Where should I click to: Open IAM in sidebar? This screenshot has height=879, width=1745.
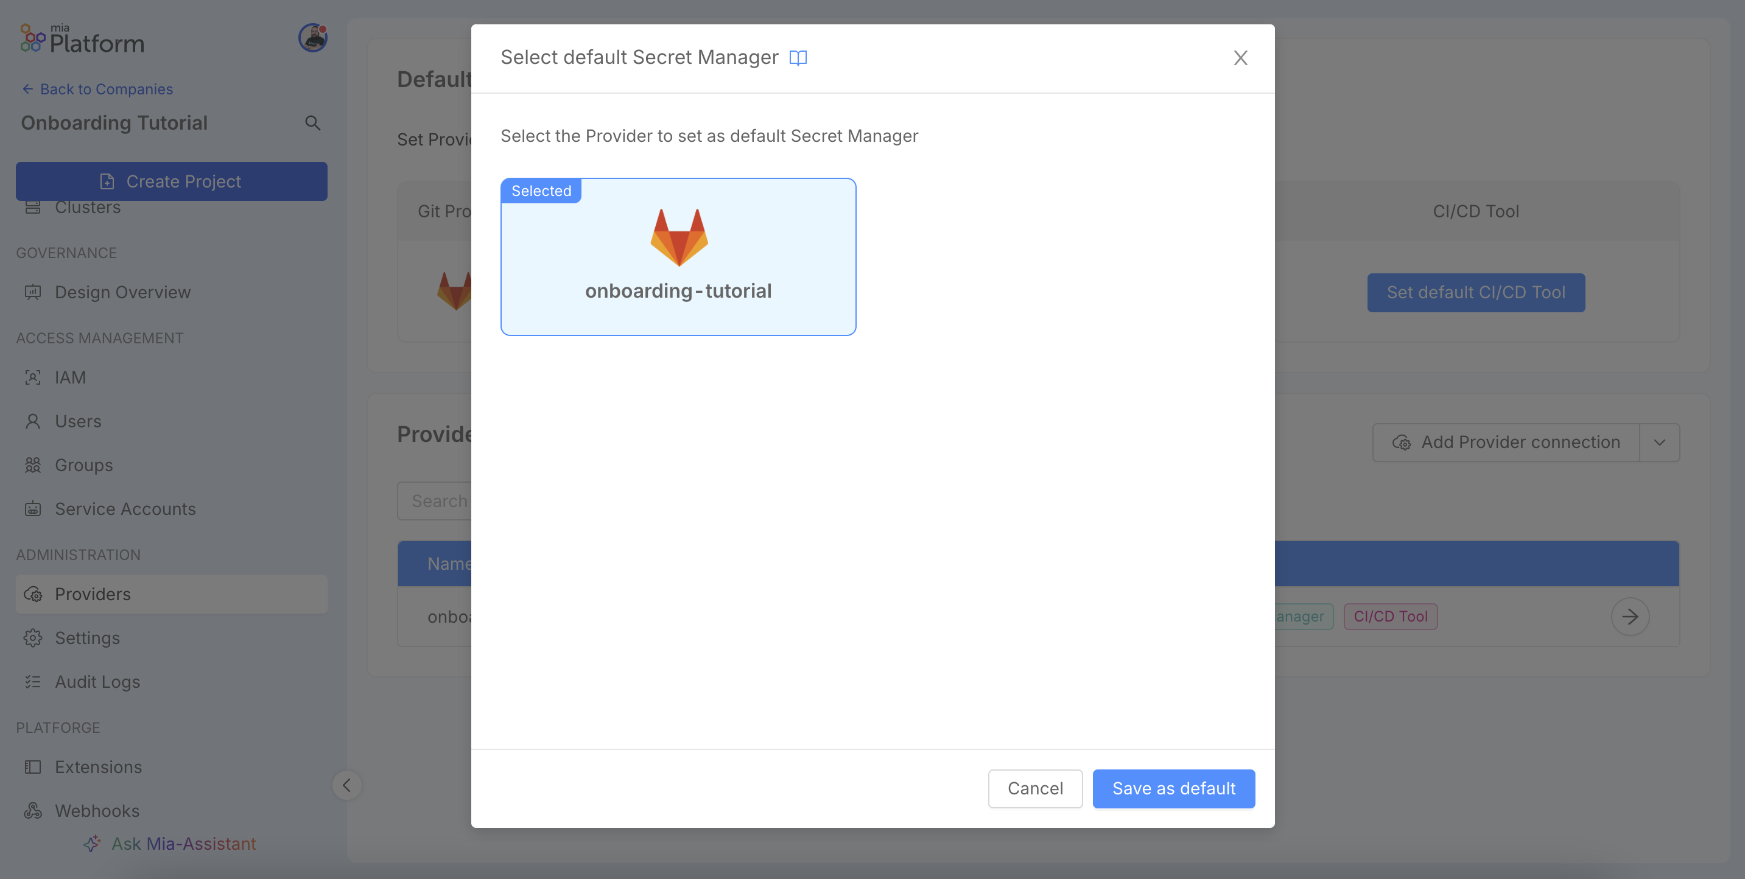(x=171, y=377)
